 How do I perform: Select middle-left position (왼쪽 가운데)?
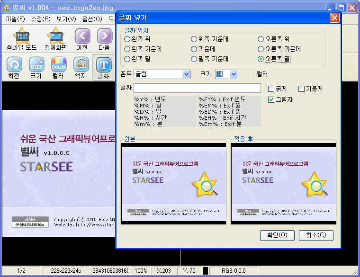[143, 49]
